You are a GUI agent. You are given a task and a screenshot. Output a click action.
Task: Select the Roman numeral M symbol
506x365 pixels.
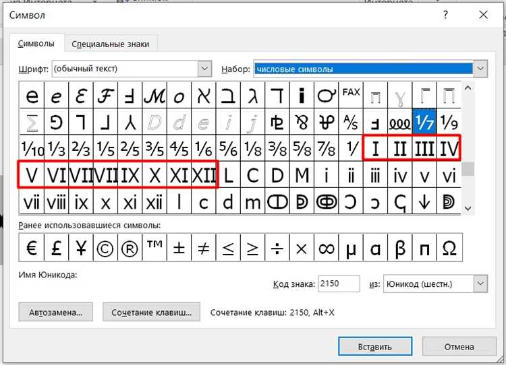click(x=302, y=175)
